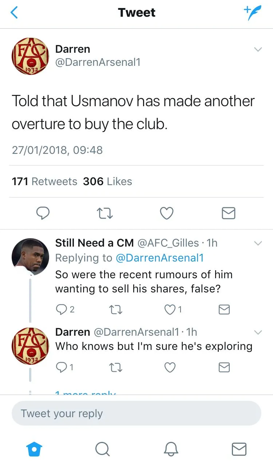Share main tweet via direct message icon
Viewport: 273px width, 467px height.
(x=229, y=213)
